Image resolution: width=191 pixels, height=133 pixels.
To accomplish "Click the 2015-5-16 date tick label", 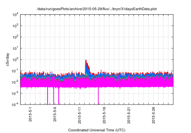I will pos(104,115).
